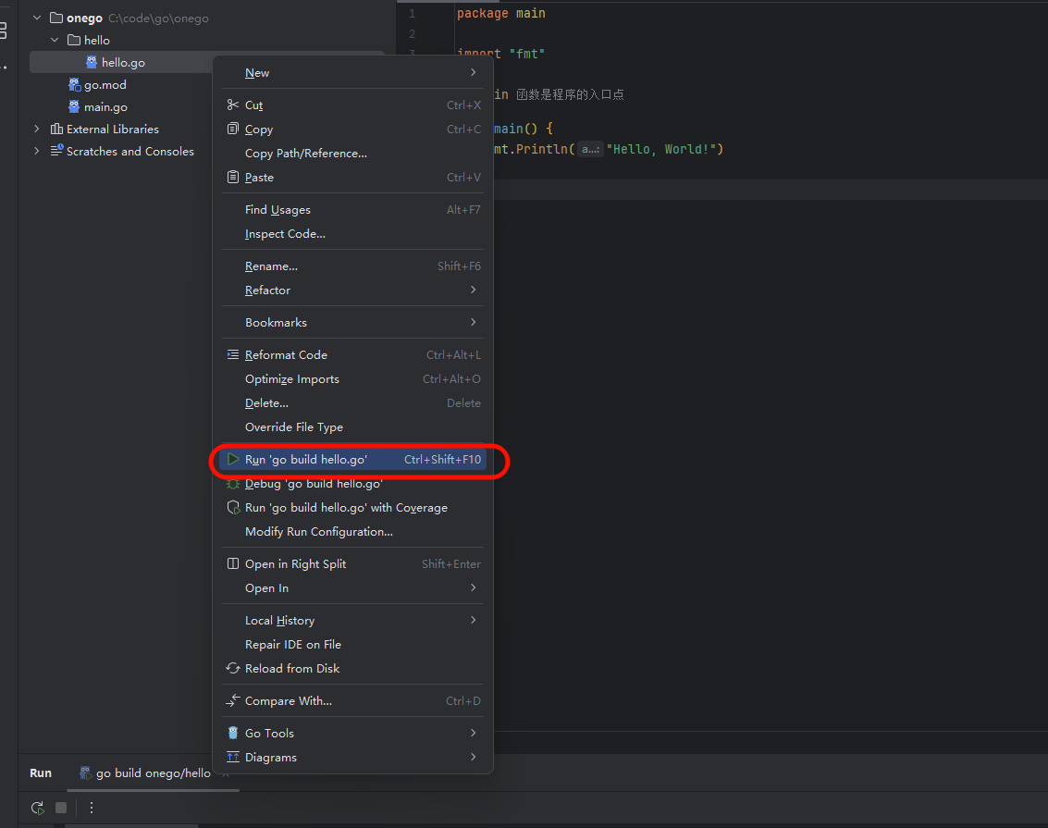The image size is (1048, 828).
Task: Select Modify Run Configuration entry
Action: (x=353, y=532)
